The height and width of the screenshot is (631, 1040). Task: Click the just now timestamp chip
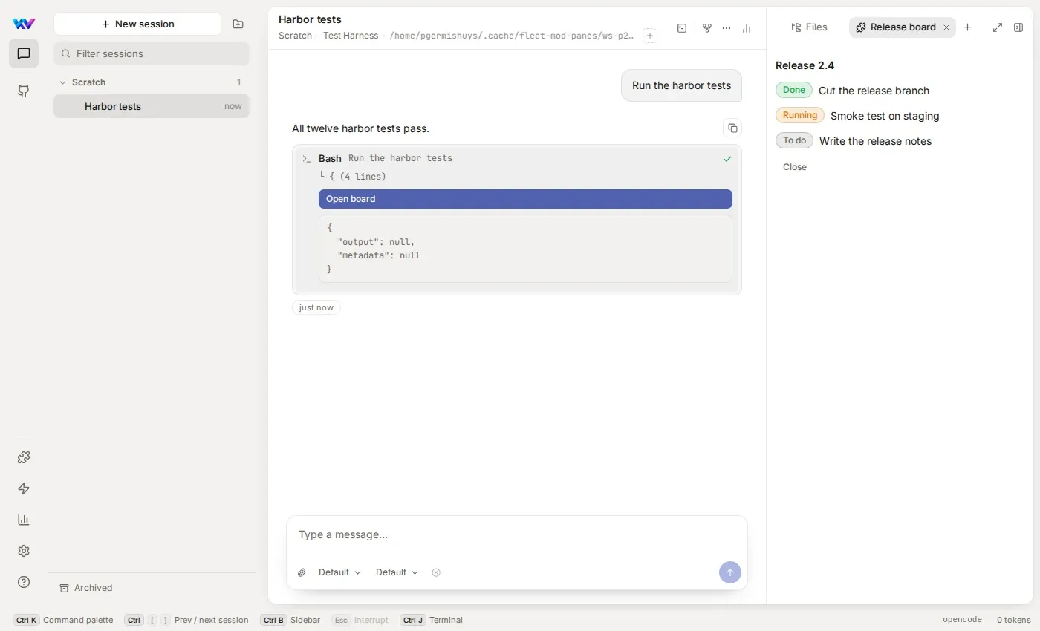316,307
